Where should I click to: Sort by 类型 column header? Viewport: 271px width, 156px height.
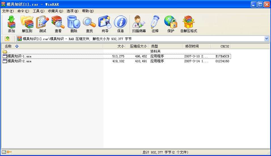coord(165,46)
